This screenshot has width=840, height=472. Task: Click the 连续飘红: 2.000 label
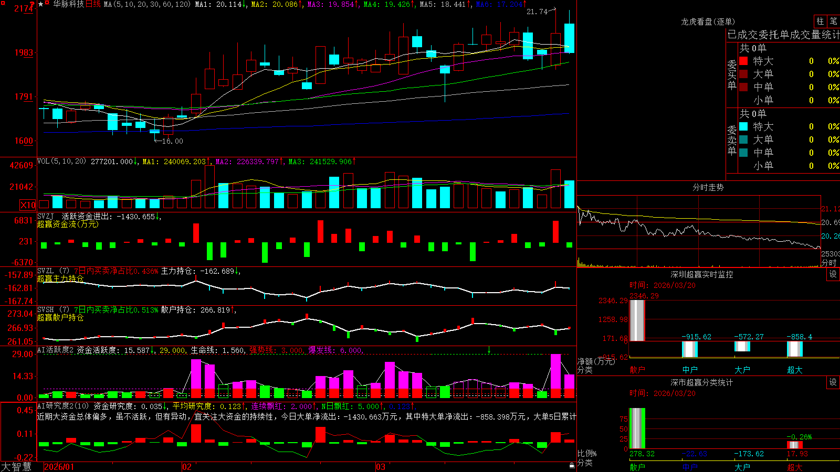pyautogui.click(x=283, y=406)
